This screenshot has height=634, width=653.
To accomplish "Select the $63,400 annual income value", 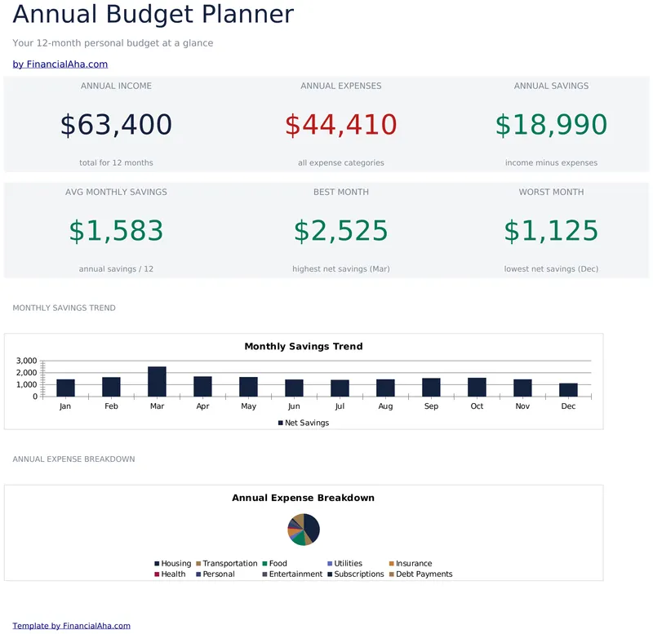I will coord(116,125).
